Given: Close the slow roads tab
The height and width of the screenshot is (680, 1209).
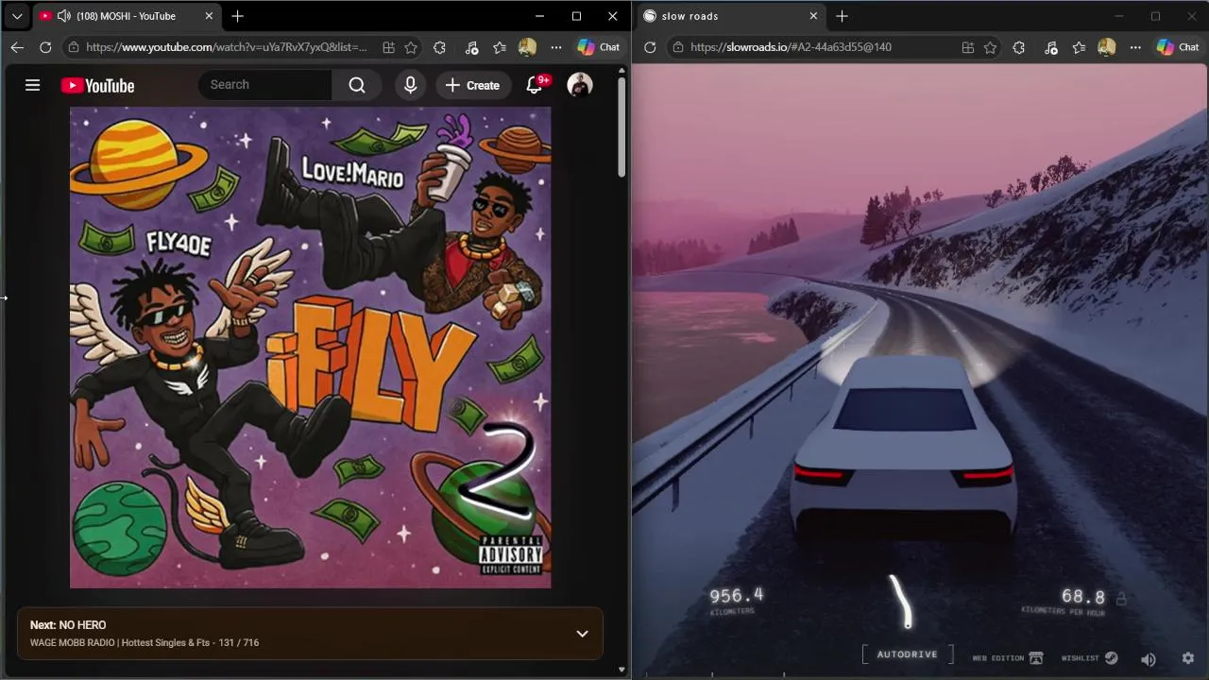Looking at the screenshot, I should click(813, 16).
